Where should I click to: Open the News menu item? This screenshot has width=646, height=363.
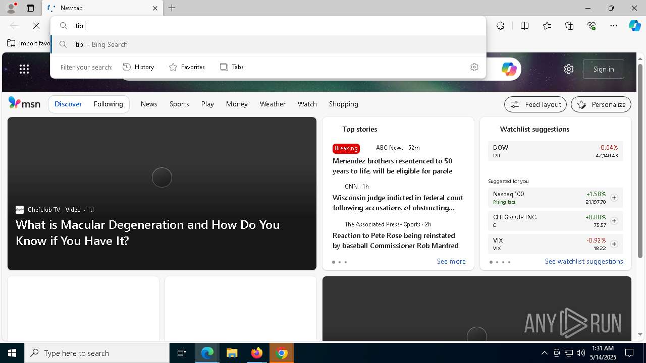149,104
